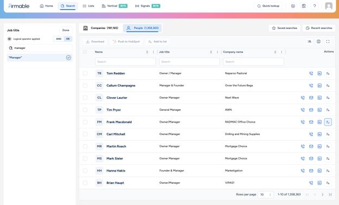Click Done in Job title panel

tap(66, 30)
